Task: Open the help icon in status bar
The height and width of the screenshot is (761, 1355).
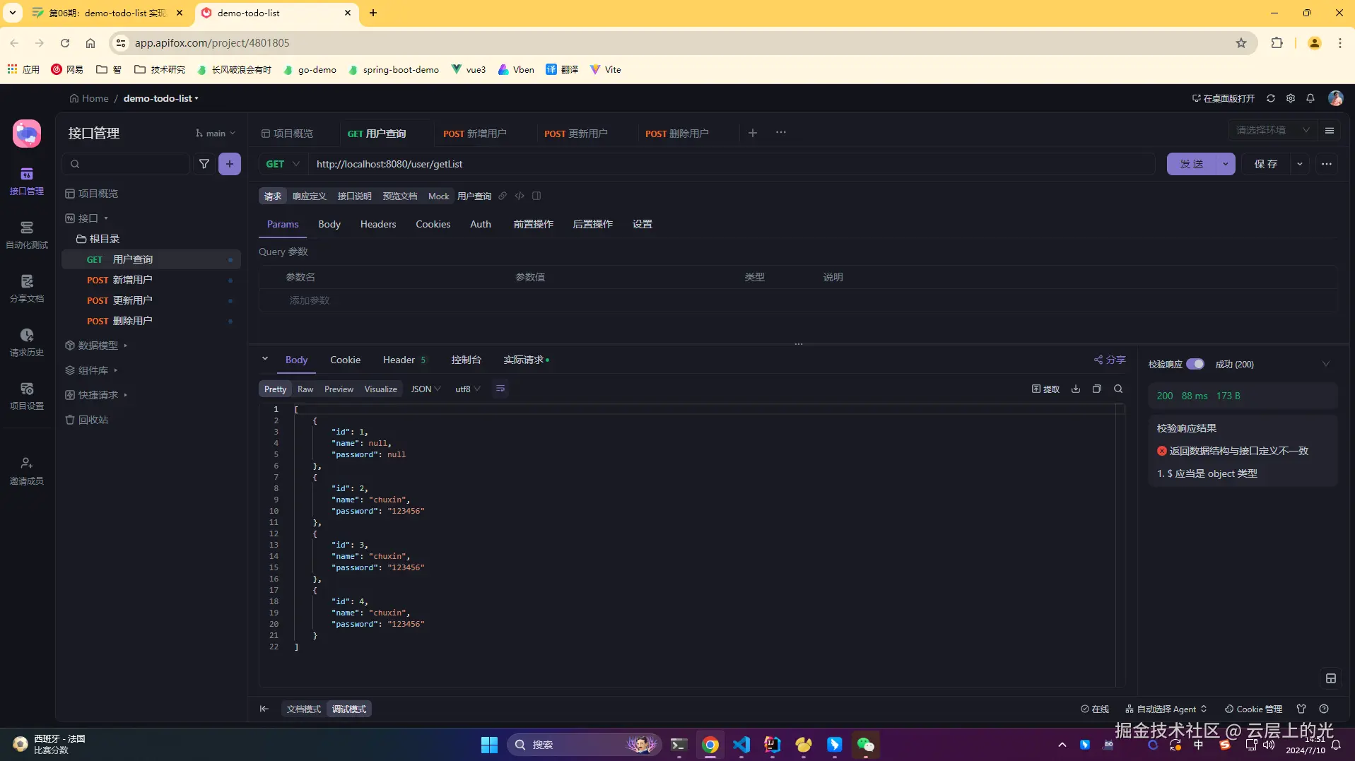Action: 1324,709
